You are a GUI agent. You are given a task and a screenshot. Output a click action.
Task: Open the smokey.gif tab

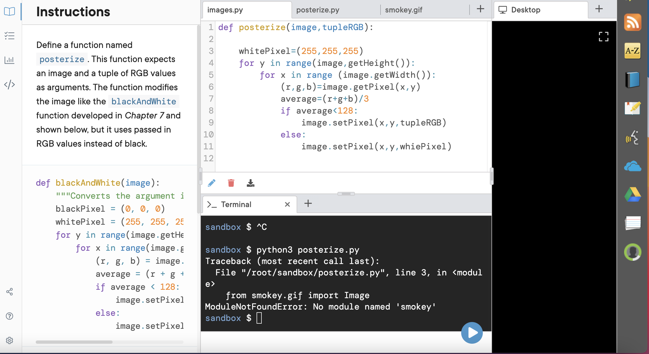[x=403, y=10]
